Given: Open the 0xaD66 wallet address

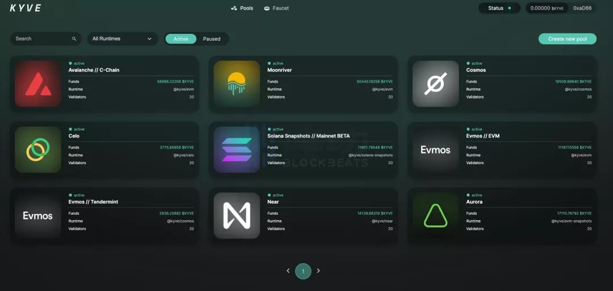Looking at the screenshot, I should point(582,8).
